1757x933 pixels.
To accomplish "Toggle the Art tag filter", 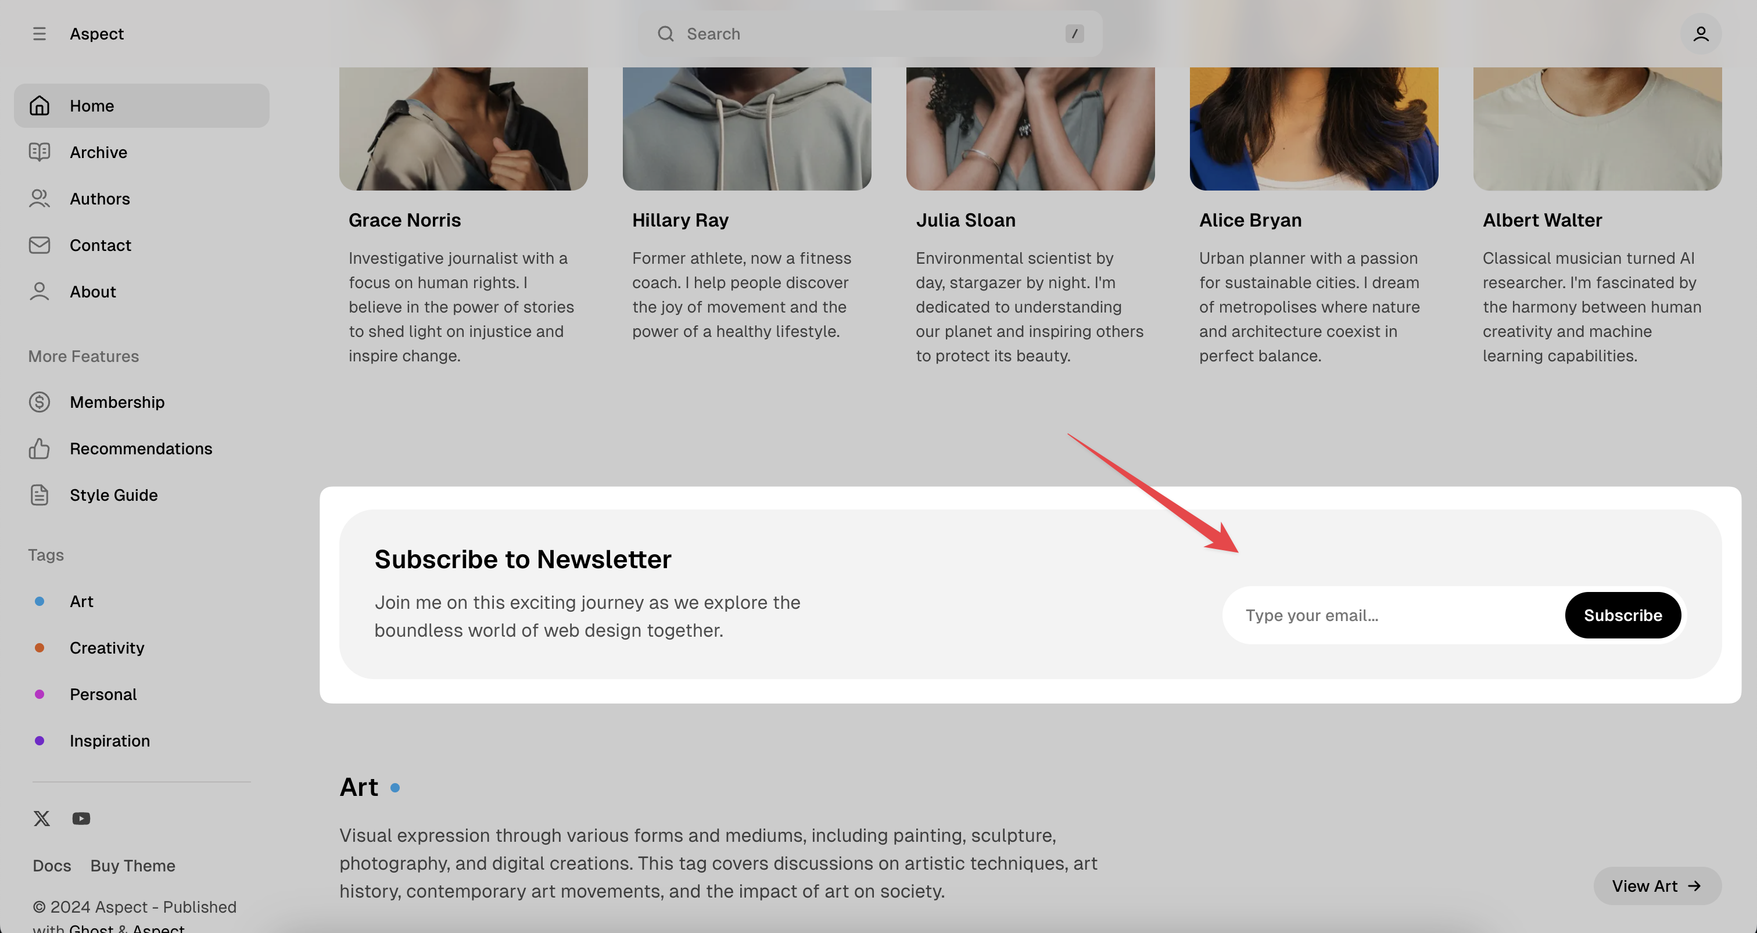I will click(80, 602).
